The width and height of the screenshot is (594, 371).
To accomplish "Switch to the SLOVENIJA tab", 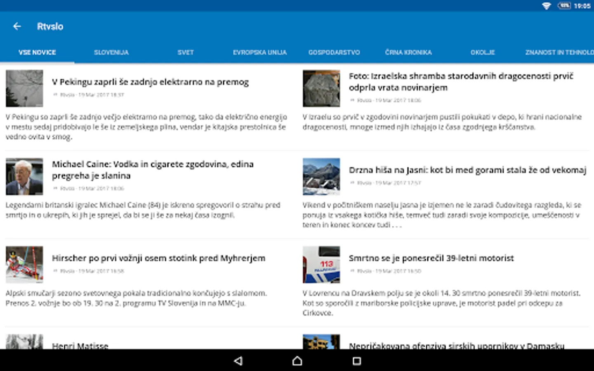I will 111,52.
